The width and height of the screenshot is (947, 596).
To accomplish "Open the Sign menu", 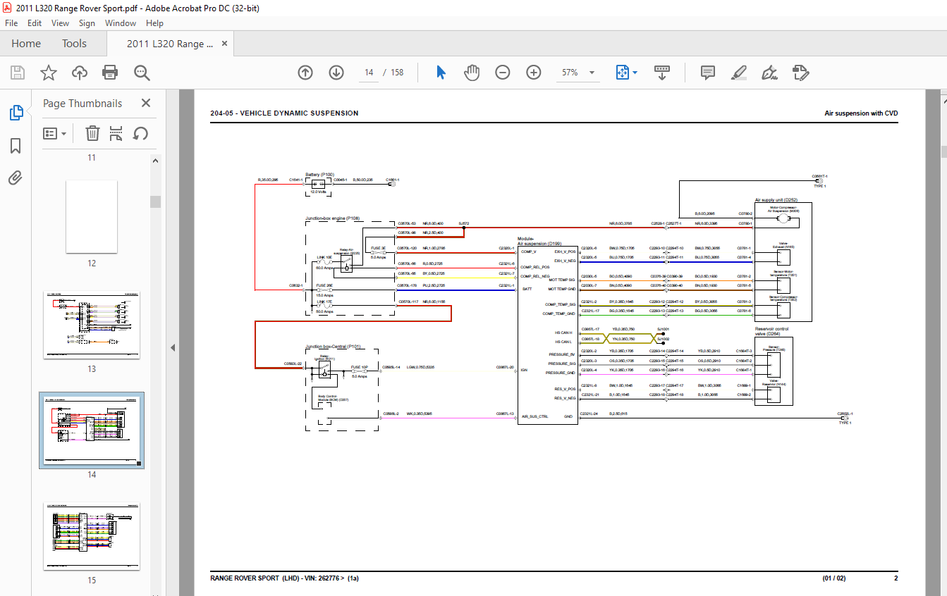I will click(87, 23).
